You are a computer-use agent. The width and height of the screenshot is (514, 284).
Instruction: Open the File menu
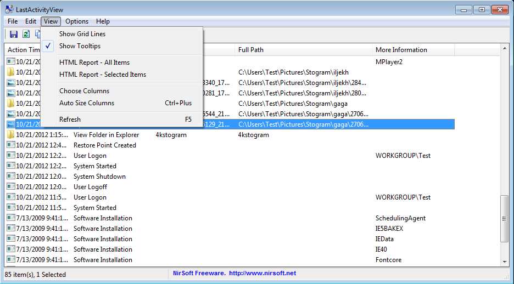[13, 21]
